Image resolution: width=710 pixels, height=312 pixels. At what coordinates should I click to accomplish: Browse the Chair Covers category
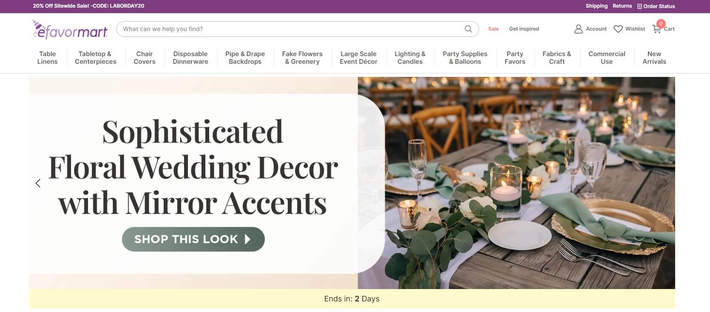click(x=145, y=58)
